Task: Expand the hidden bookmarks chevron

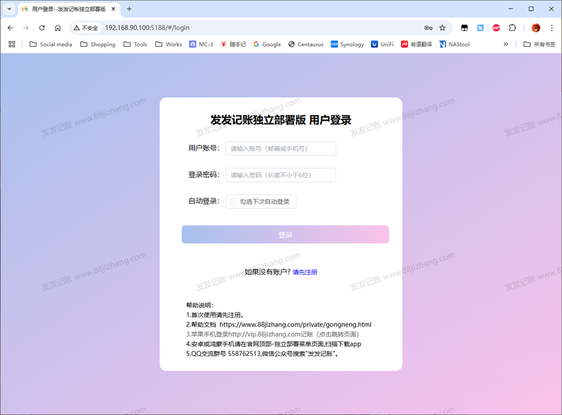Action: [x=505, y=44]
